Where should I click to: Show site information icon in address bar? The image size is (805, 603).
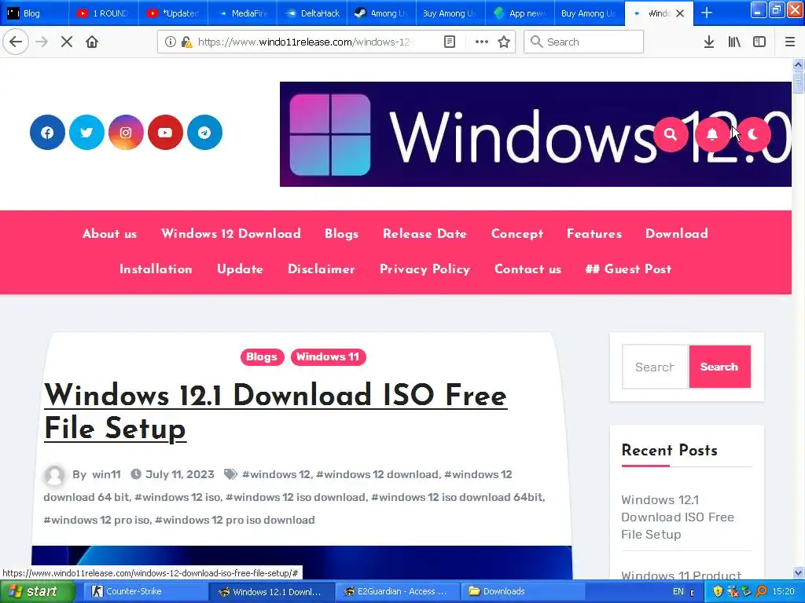point(171,42)
